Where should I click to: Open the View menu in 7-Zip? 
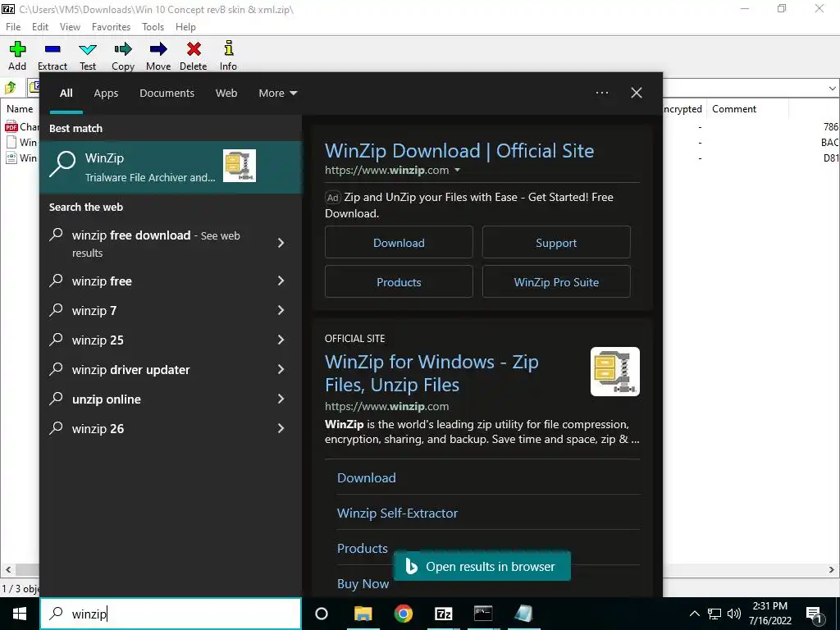point(70,27)
